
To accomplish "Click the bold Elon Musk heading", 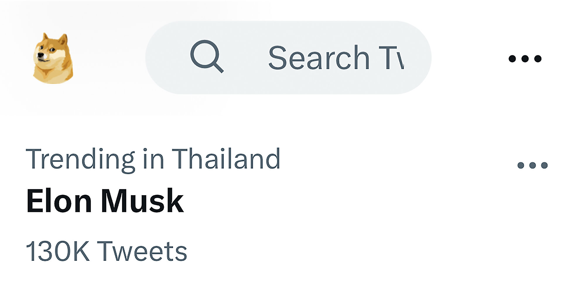I will pyautogui.click(x=105, y=201).
